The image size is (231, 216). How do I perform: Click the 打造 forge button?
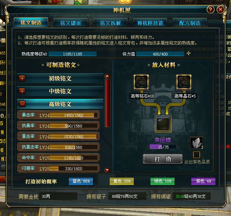pyautogui.click(x=163, y=159)
